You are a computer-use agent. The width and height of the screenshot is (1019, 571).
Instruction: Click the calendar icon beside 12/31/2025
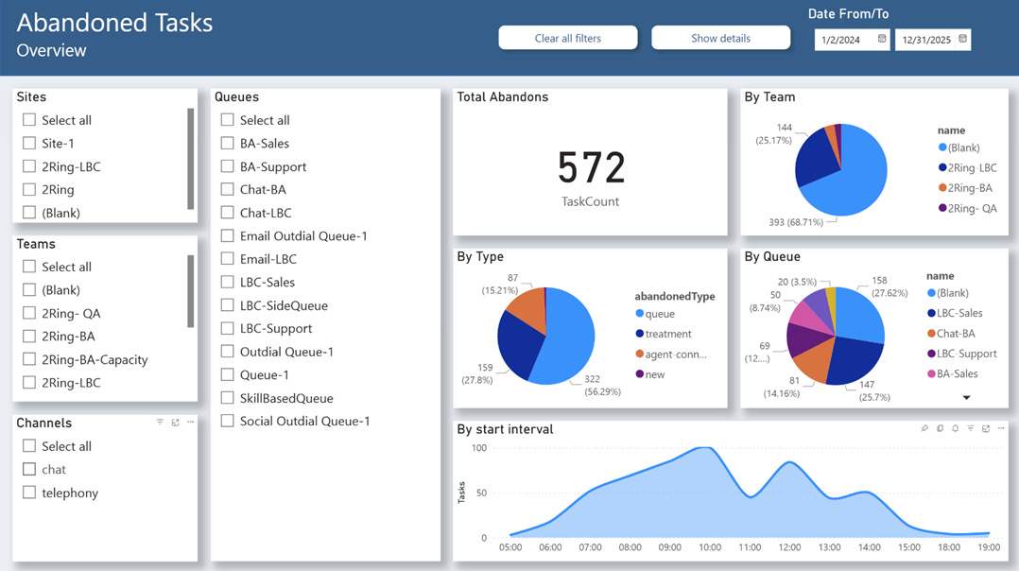pyautogui.click(x=963, y=39)
